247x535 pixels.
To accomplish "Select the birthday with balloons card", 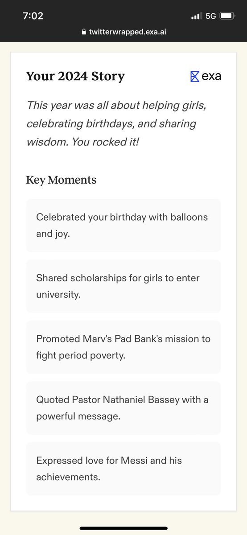I will pyautogui.click(x=123, y=225).
